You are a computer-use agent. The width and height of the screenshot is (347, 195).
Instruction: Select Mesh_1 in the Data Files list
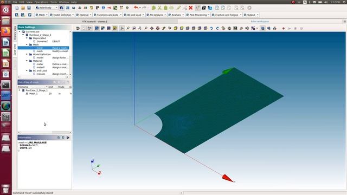click(34, 94)
